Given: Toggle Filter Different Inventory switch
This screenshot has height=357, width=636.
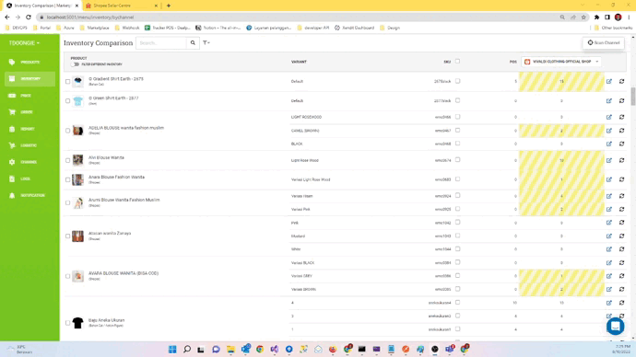Looking at the screenshot, I should click(x=75, y=64).
